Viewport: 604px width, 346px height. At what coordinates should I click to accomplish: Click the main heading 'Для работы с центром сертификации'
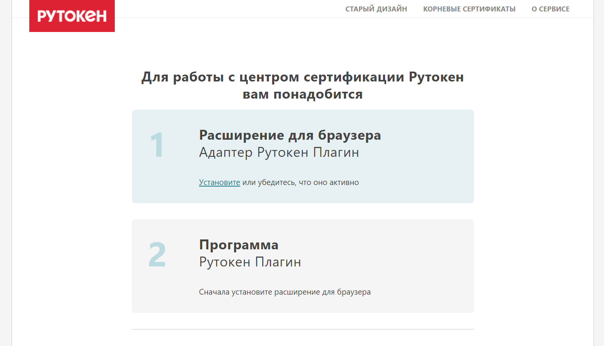[x=303, y=86]
